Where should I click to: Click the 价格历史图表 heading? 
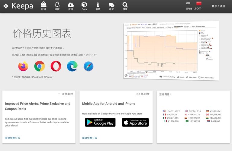point(42,33)
